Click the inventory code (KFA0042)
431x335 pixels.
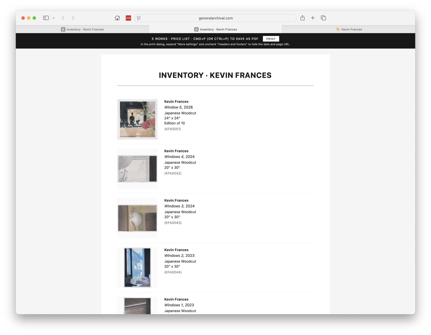point(173,173)
